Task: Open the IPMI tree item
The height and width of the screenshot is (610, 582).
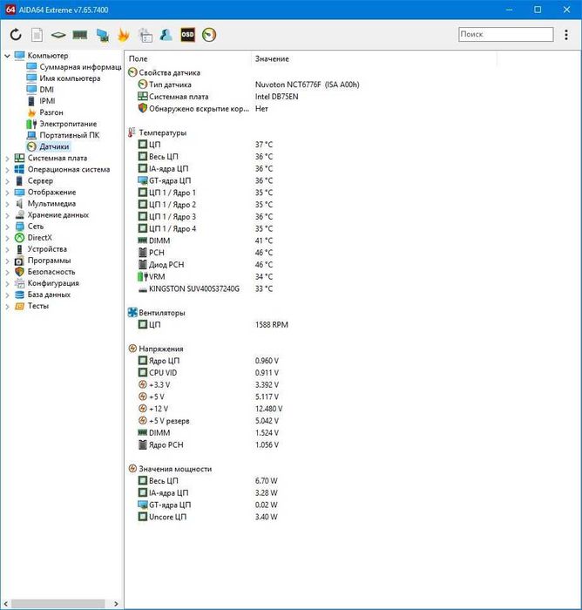Action: pos(47,101)
